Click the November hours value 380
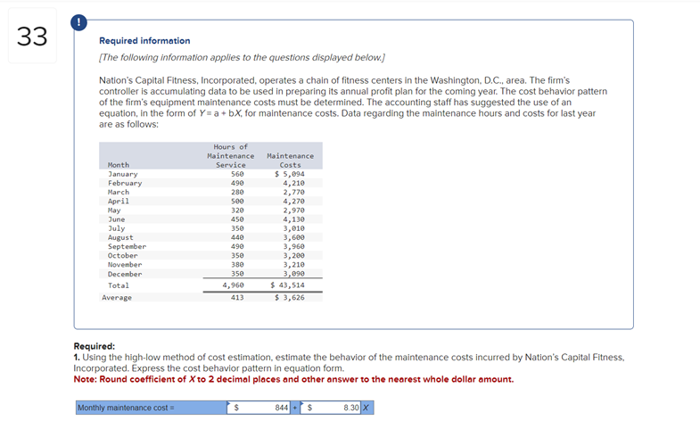The height and width of the screenshot is (429, 700). 237,265
